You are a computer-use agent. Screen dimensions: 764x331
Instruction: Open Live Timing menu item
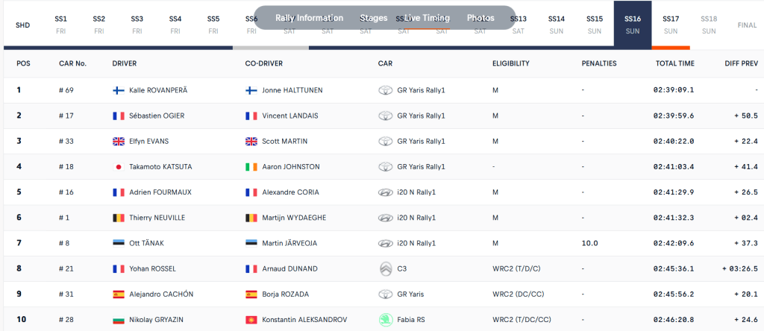[x=427, y=18]
